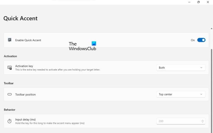Click the Quick Accent page title
Screen dimensions: 213x133
[20, 18]
